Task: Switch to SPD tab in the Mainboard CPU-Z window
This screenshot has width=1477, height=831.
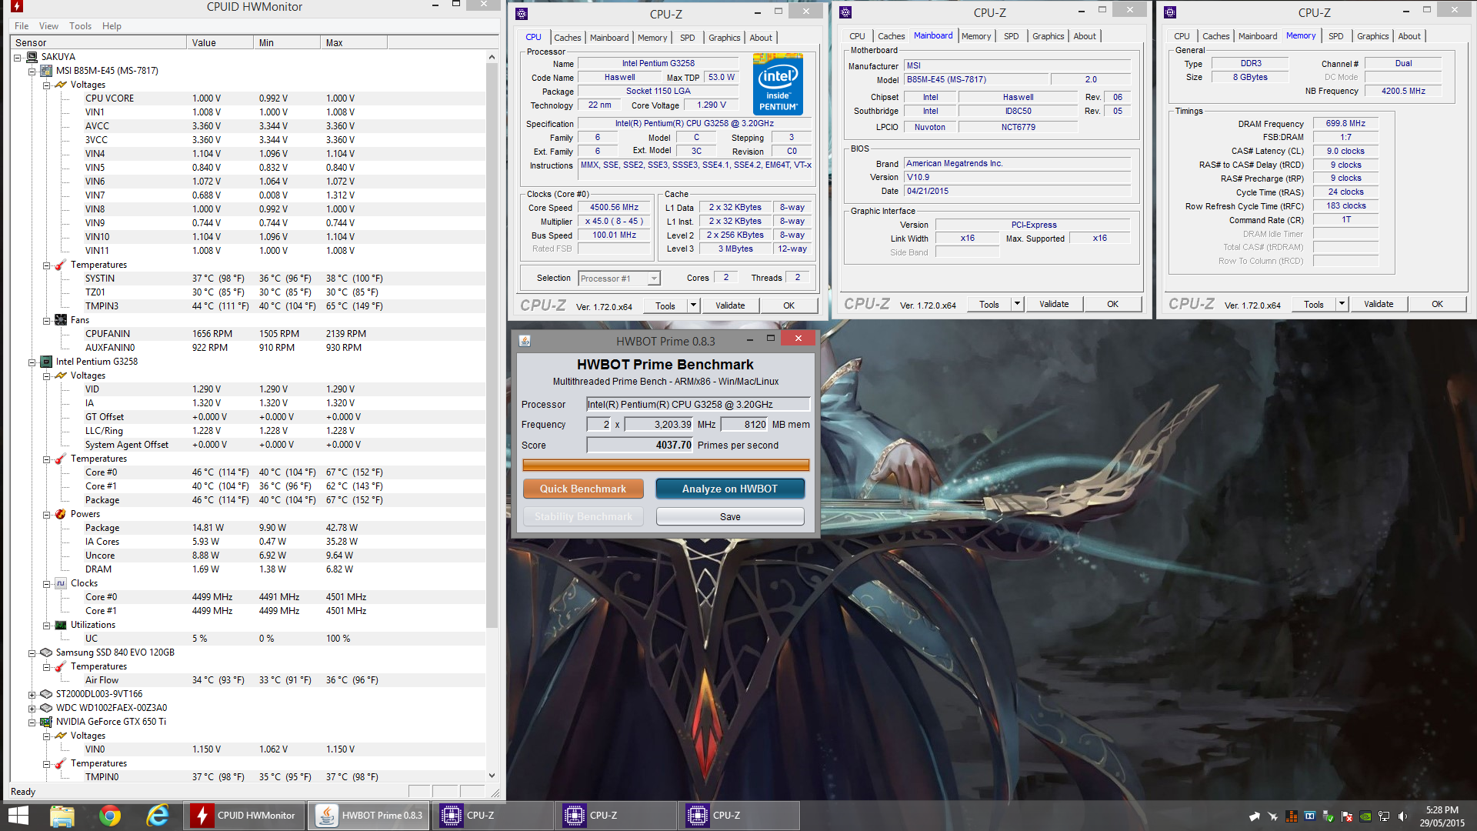Action: coord(1012,36)
